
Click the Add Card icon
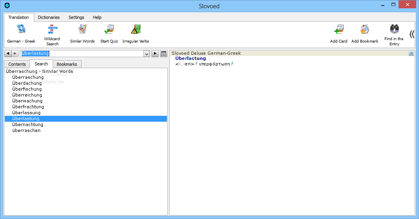[339, 29]
